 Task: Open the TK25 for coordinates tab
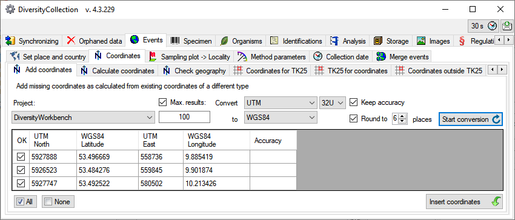coord(351,70)
